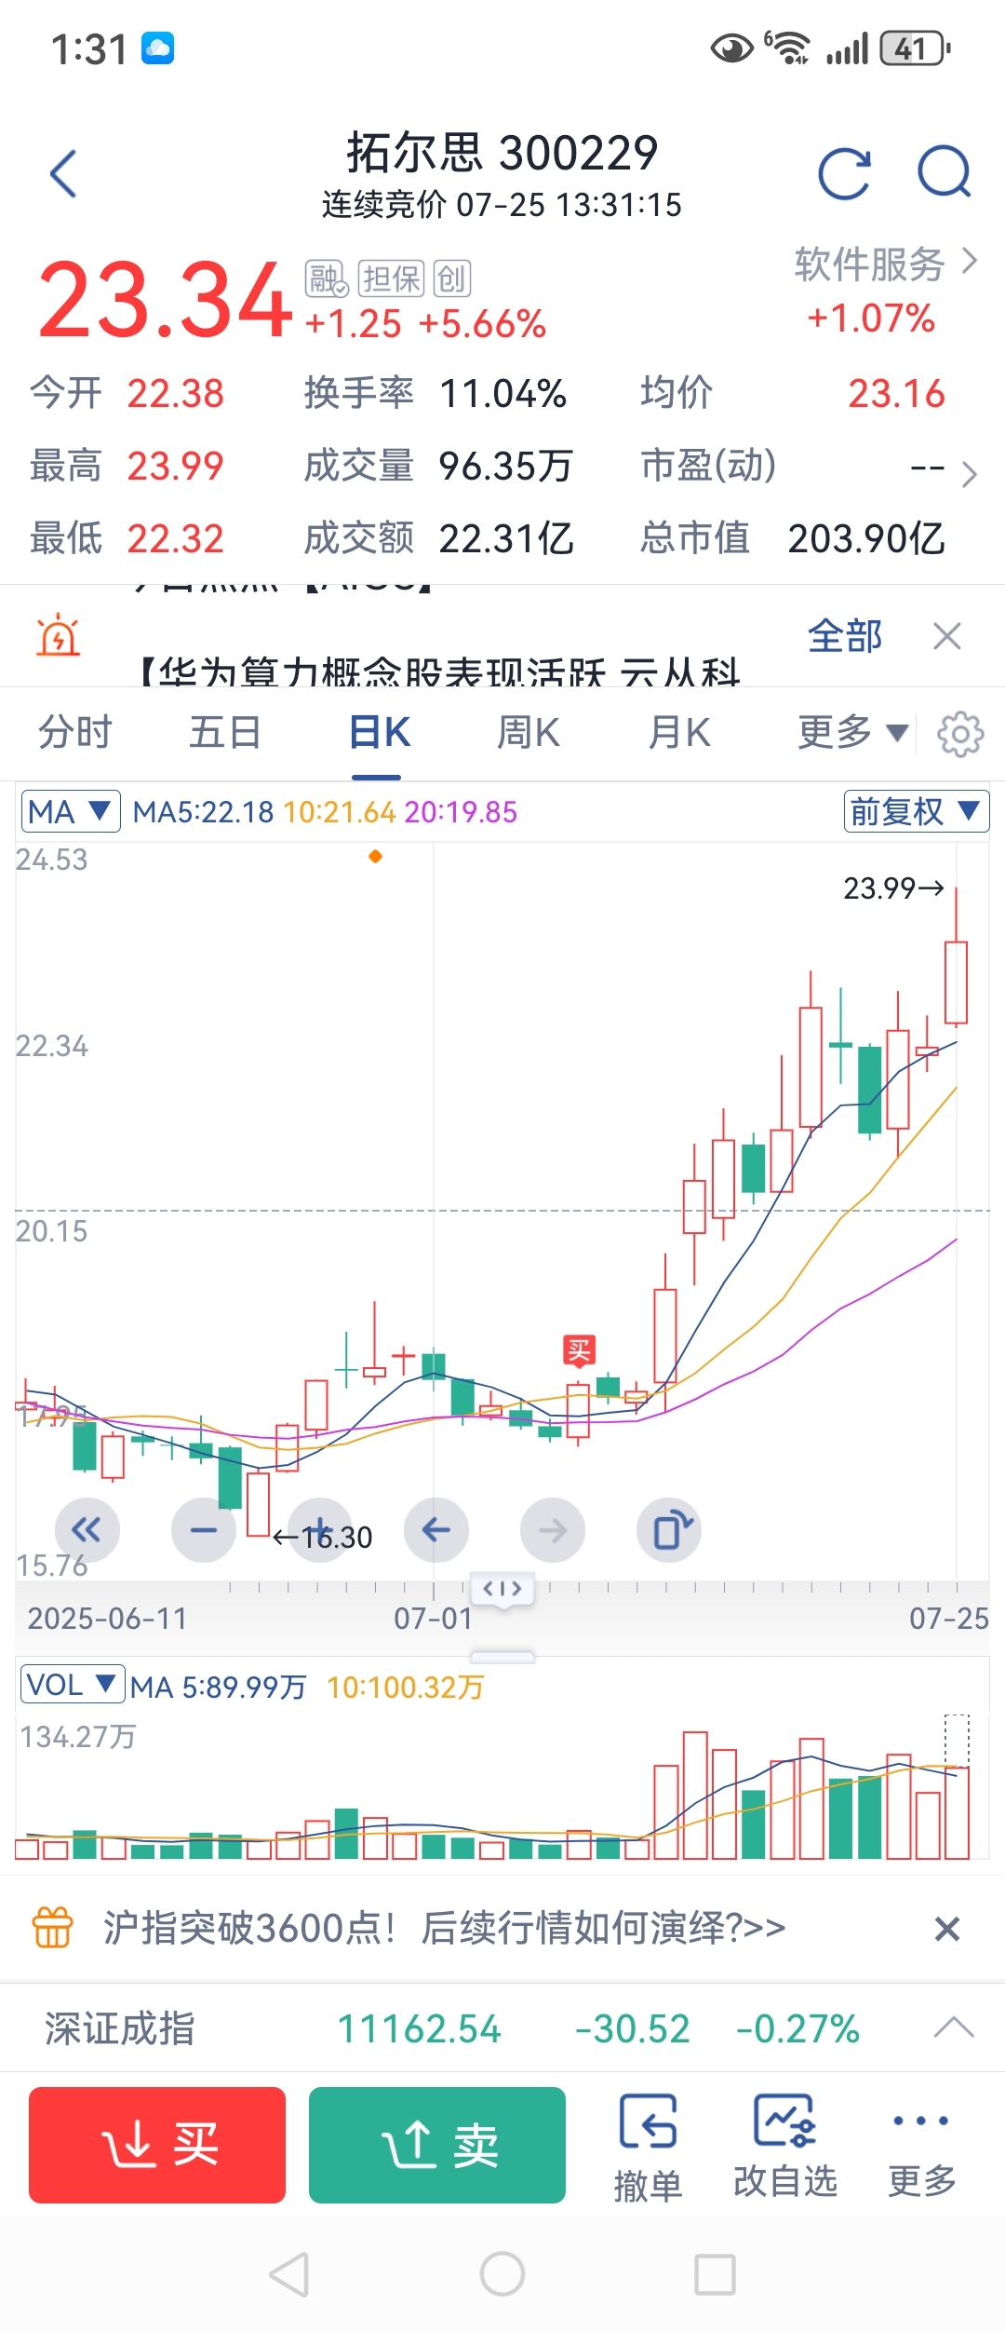Select the 分时 intraday tab
1005x2332 pixels.
coord(74,733)
